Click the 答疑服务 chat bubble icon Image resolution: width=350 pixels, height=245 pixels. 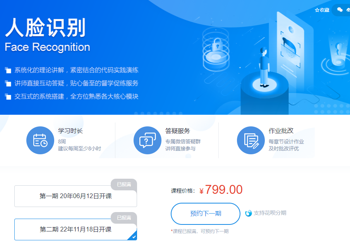coord(148,140)
